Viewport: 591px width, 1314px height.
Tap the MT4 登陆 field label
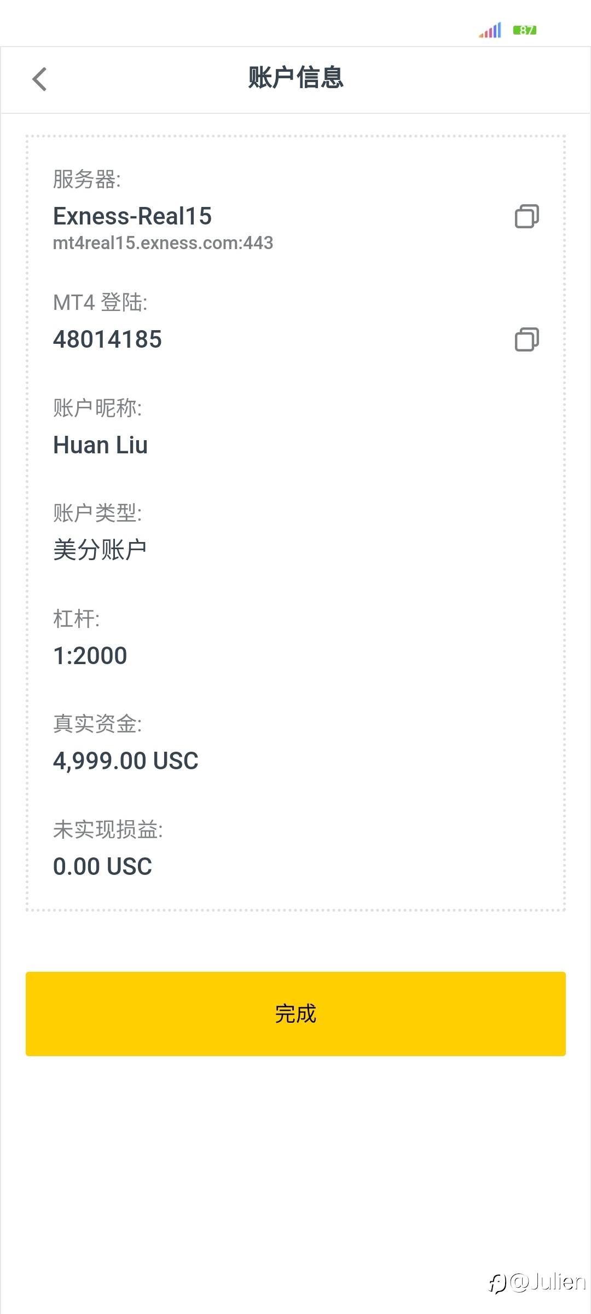click(x=100, y=303)
